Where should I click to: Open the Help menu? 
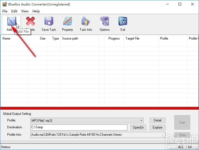(36, 11)
